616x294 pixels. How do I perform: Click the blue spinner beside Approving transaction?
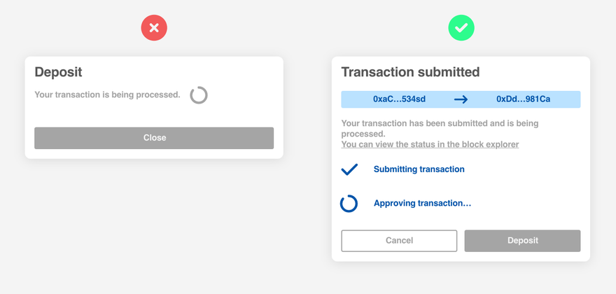tap(349, 204)
